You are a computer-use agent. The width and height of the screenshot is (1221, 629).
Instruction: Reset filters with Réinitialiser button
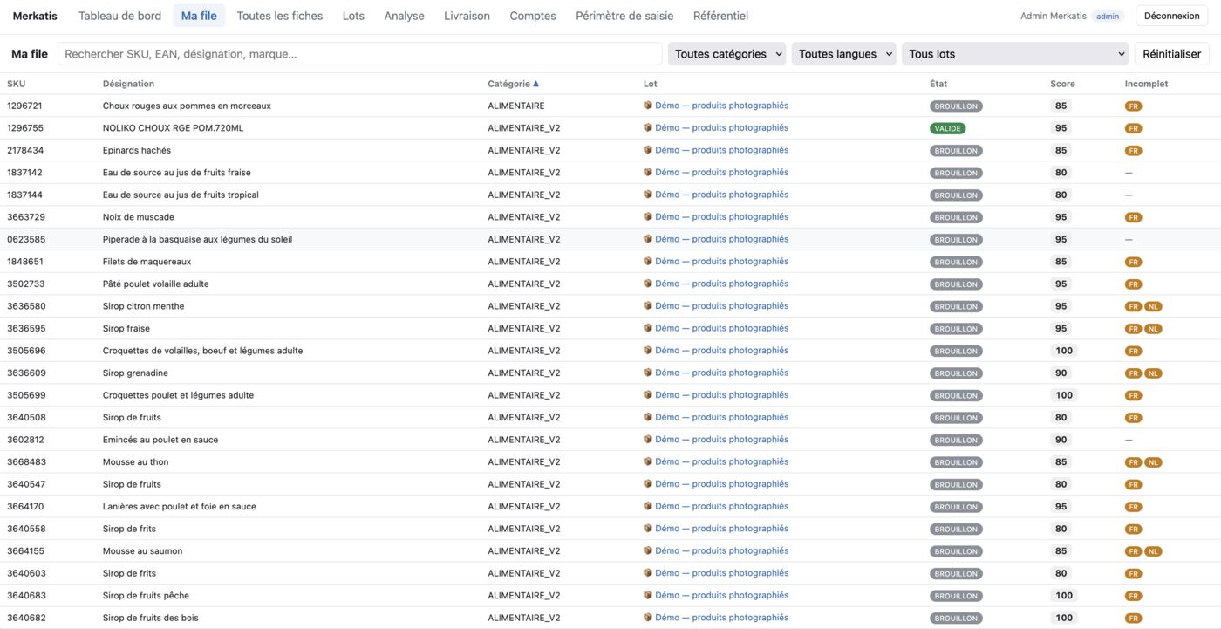tap(1171, 54)
